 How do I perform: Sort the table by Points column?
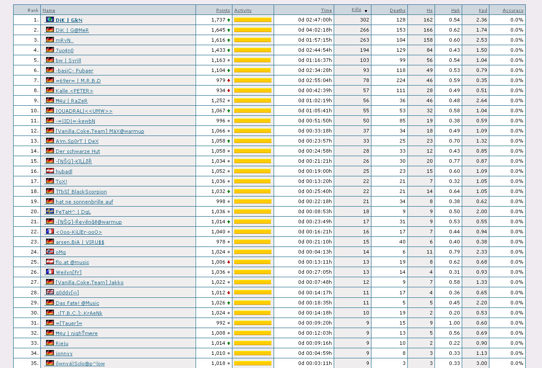point(223,10)
